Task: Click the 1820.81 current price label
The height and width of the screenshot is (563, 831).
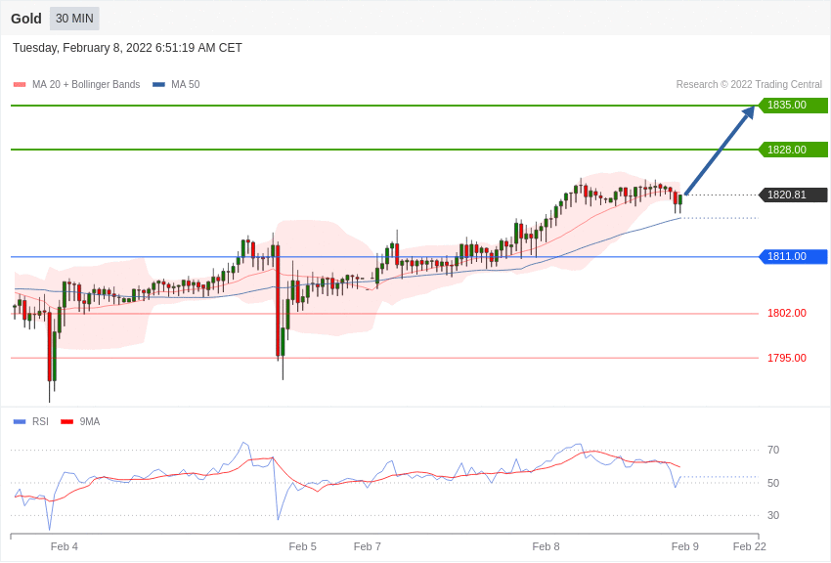Action: 794,195
